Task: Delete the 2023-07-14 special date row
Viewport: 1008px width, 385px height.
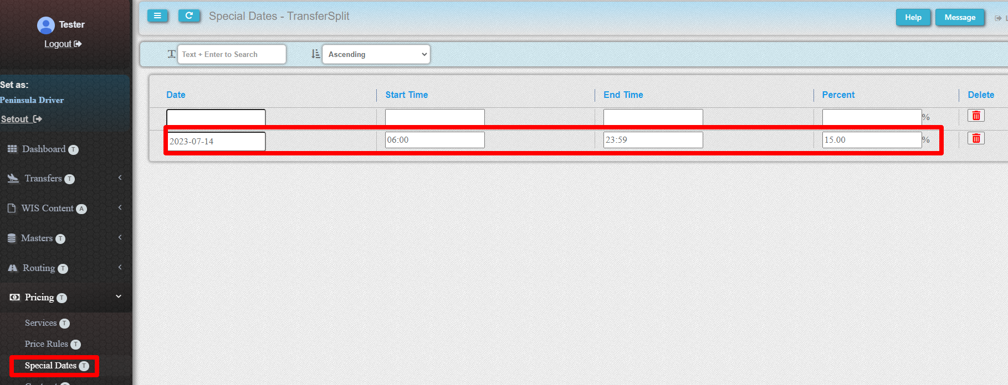Action: [976, 138]
